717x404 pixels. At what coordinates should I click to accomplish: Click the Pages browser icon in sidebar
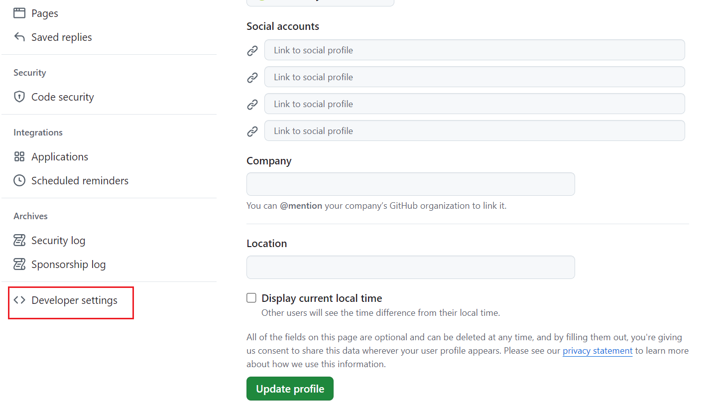19,13
